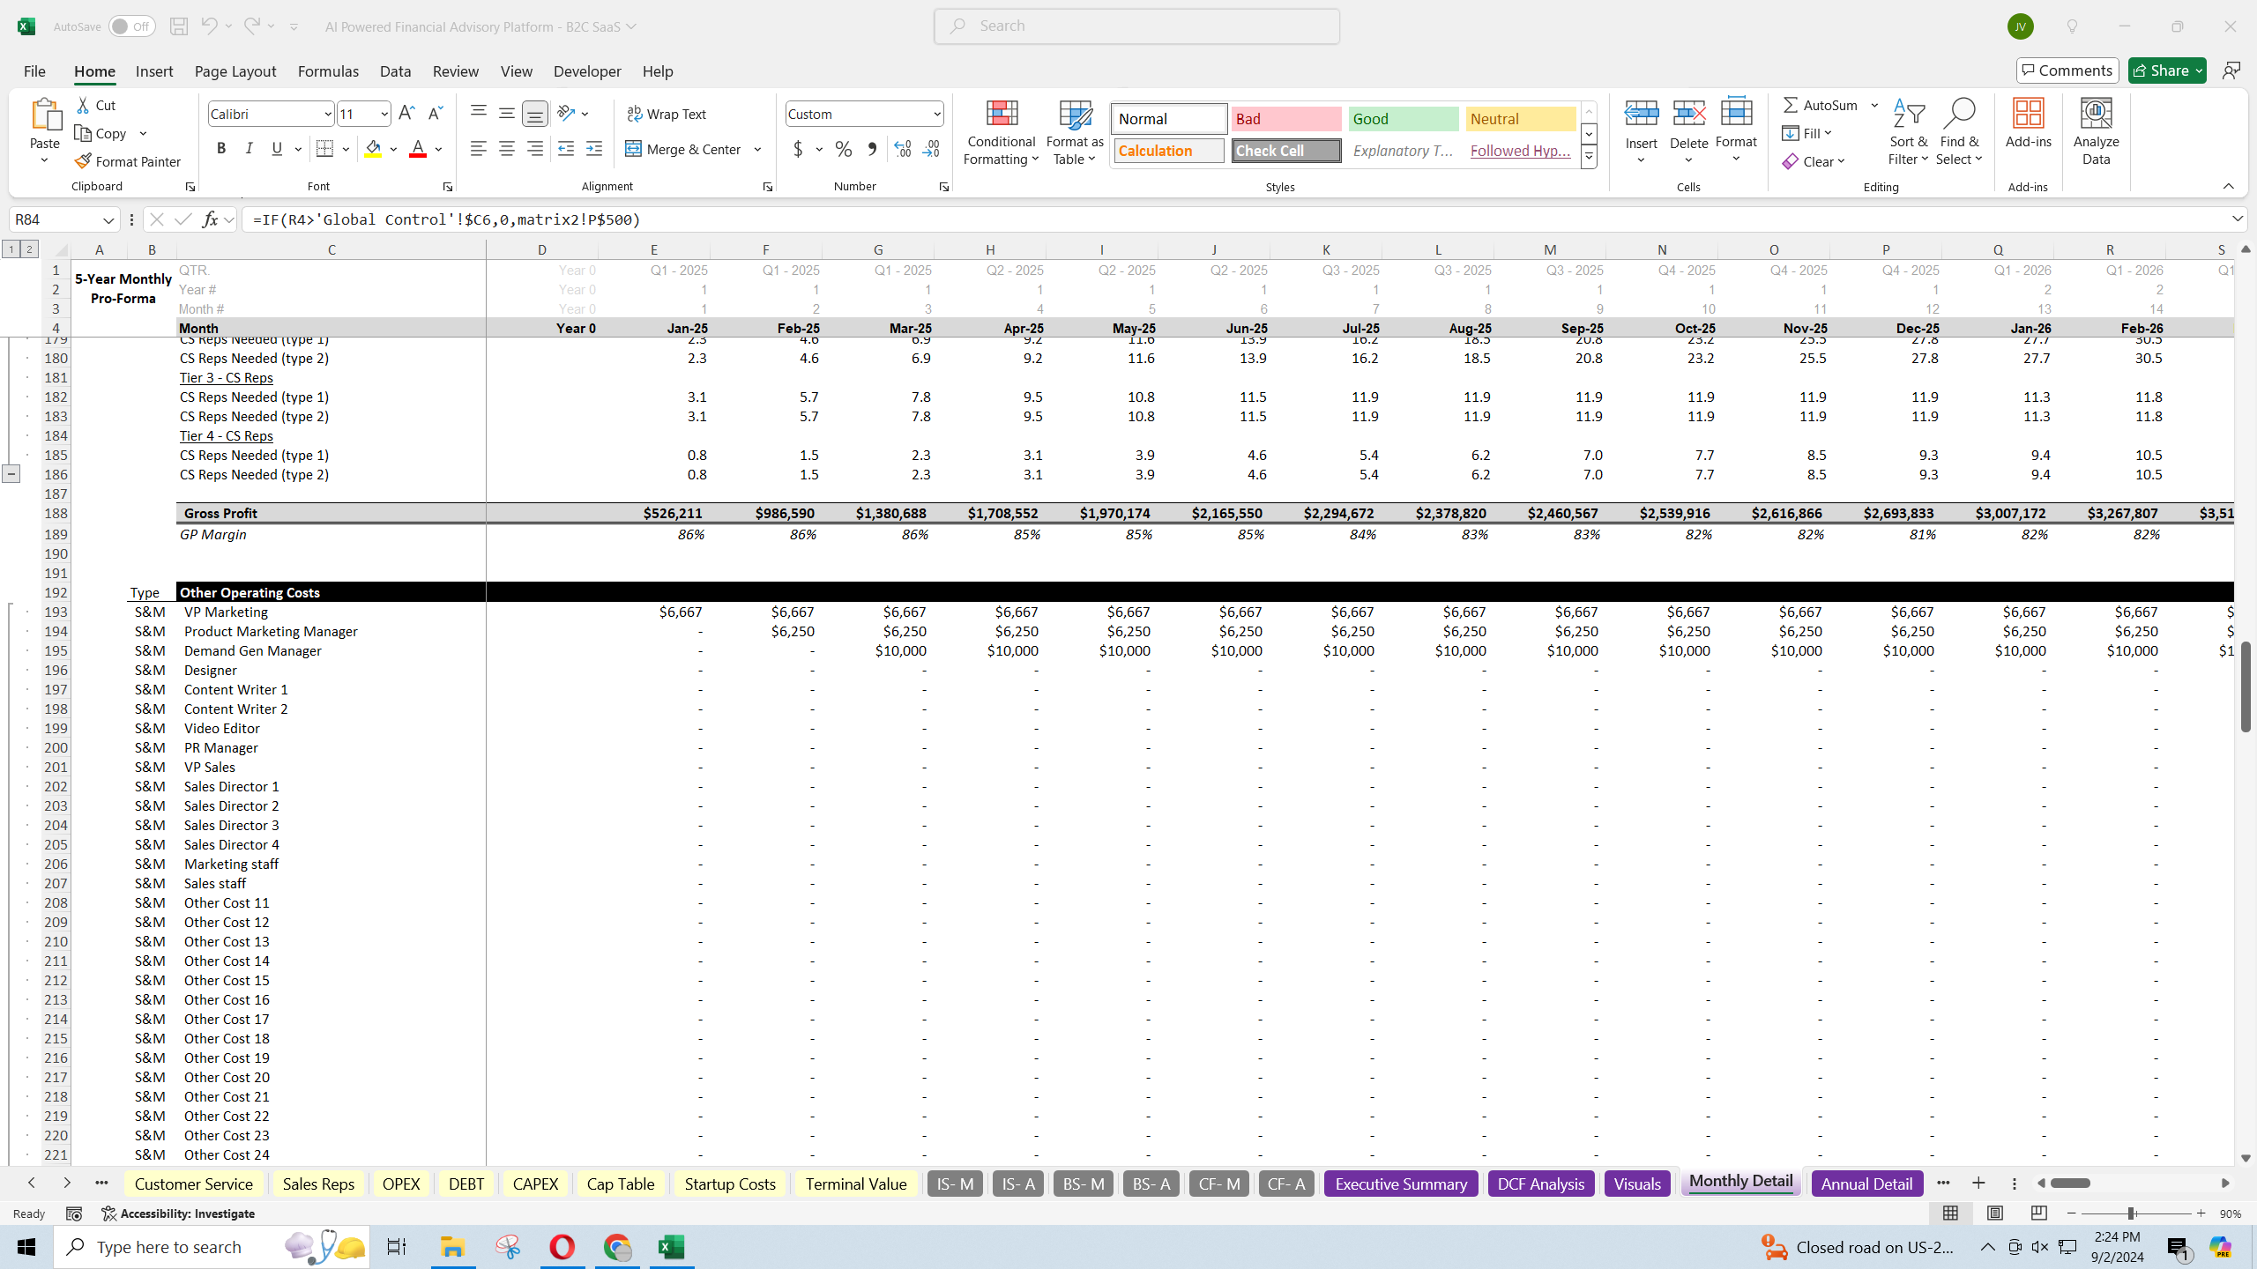The height and width of the screenshot is (1269, 2257).
Task: Click the Comma Style icon
Action: pyautogui.click(x=872, y=149)
